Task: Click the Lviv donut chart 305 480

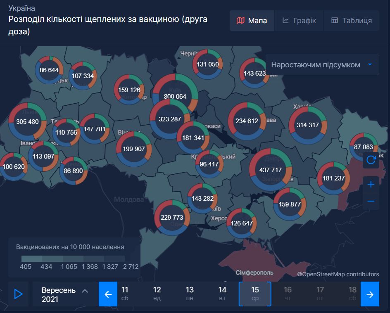Action: coord(27,122)
